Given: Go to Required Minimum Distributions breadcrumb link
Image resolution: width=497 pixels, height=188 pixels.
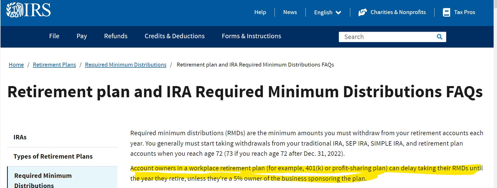Looking at the screenshot, I should pyautogui.click(x=126, y=65).
